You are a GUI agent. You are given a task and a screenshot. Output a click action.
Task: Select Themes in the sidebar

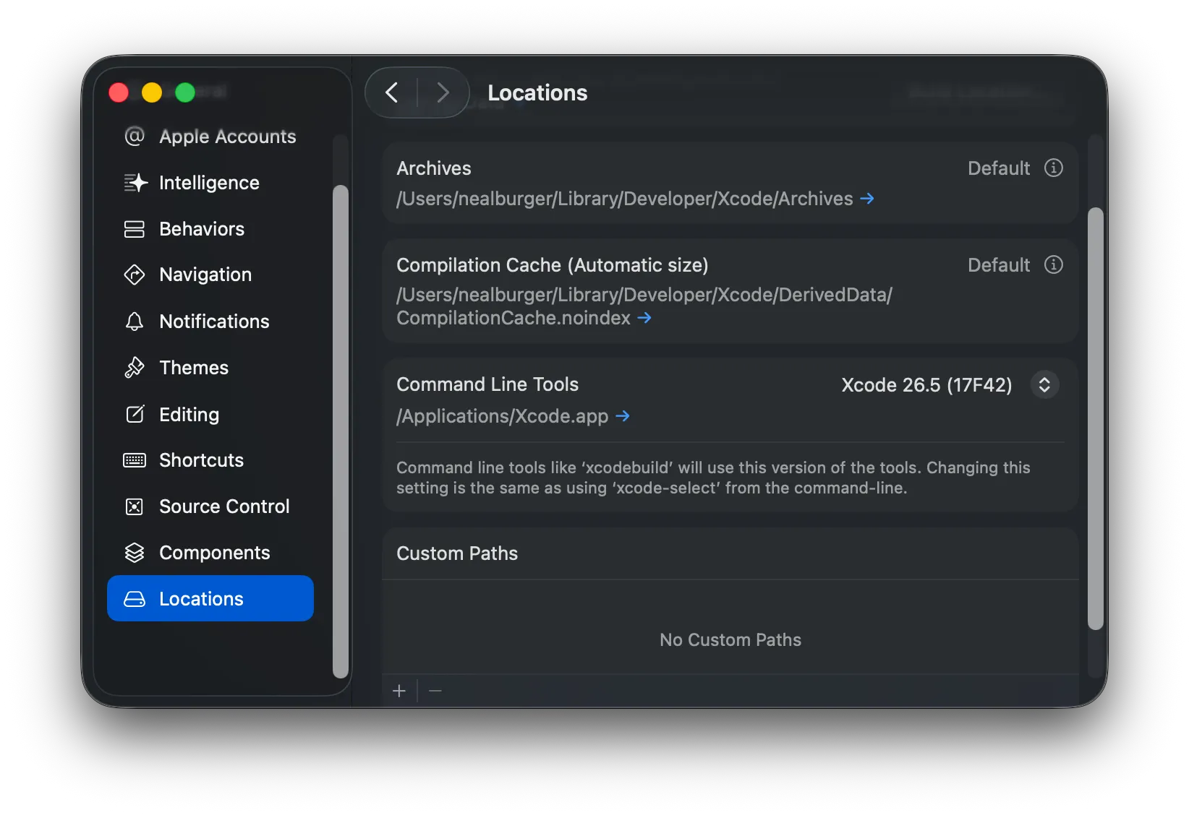[x=210, y=368]
